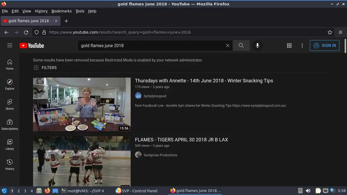Open Explore in the sidebar
Screen dimensions: 347x195
tap(10, 84)
